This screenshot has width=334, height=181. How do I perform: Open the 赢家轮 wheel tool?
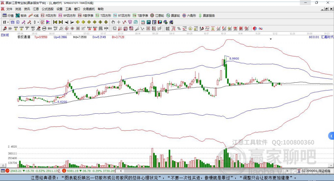click(x=173, y=16)
